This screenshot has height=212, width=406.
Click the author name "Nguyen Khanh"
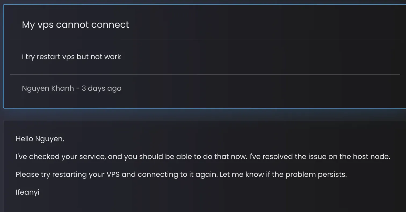[48, 88]
